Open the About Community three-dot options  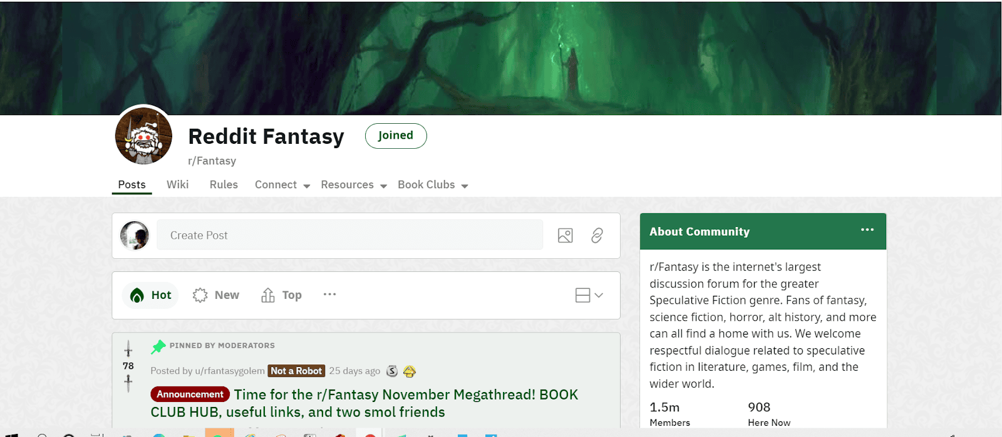click(867, 230)
